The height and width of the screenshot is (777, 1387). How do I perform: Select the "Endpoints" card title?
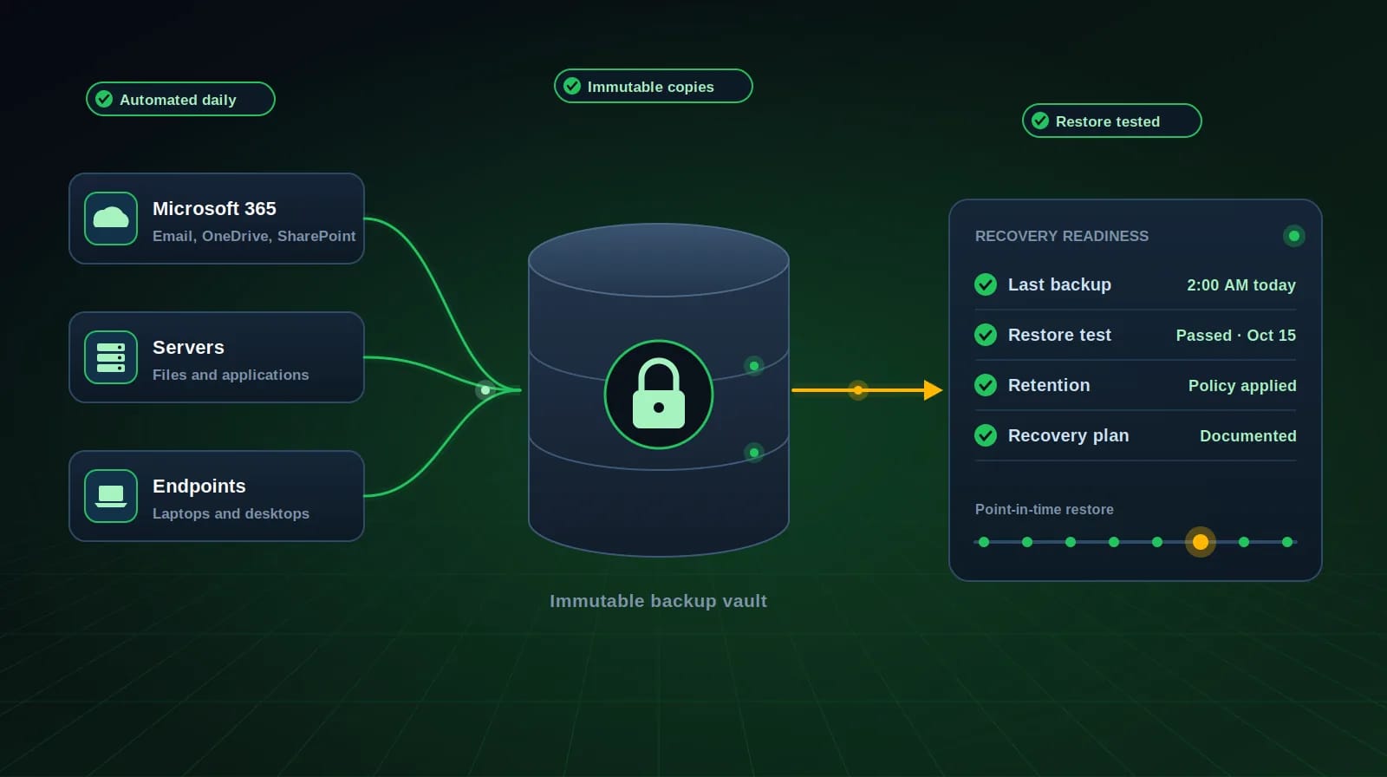coord(199,486)
